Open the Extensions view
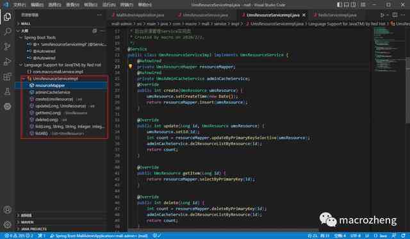Screen dimensions: 410x239 [7, 76]
